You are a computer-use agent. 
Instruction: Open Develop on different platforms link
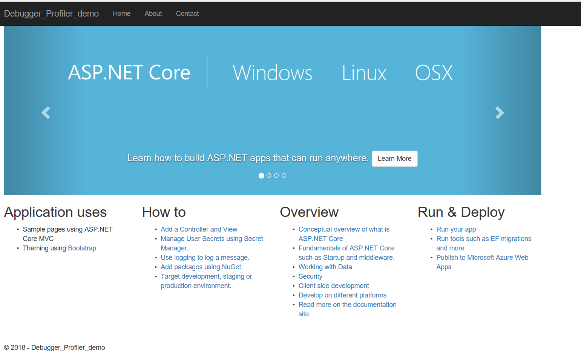(x=342, y=295)
